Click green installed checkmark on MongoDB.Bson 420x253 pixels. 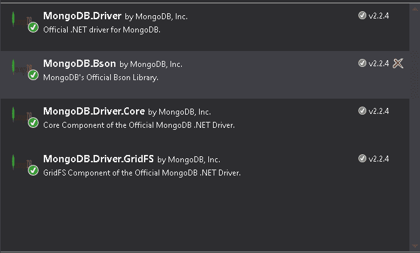coord(33,75)
